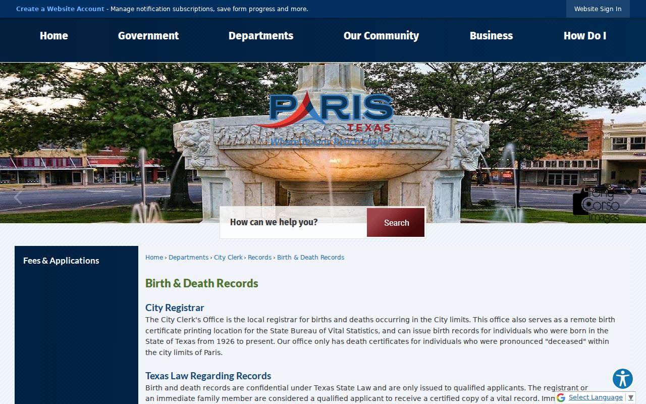Image resolution: width=646 pixels, height=404 pixels.
Task: Click the Departments breadcrumb link
Action: coord(188,258)
